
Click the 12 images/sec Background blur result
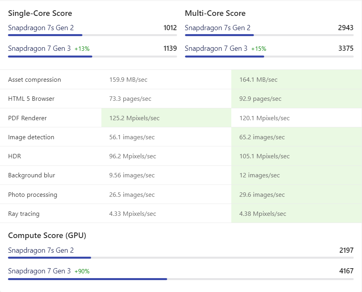pyautogui.click(x=259, y=175)
